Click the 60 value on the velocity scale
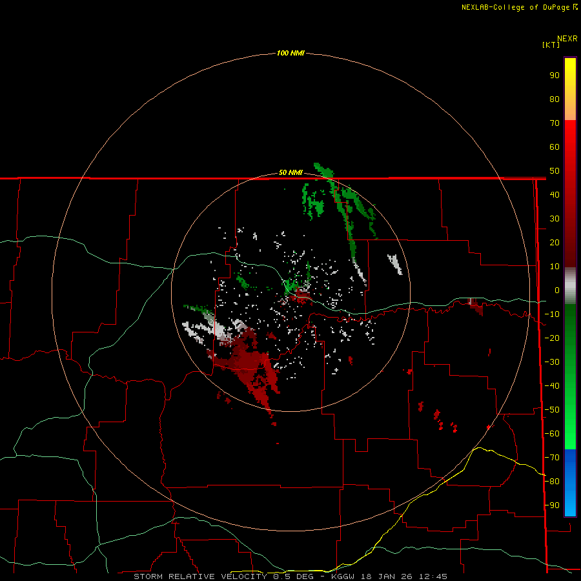This screenshot has width=581, height=581. (555, 147)
